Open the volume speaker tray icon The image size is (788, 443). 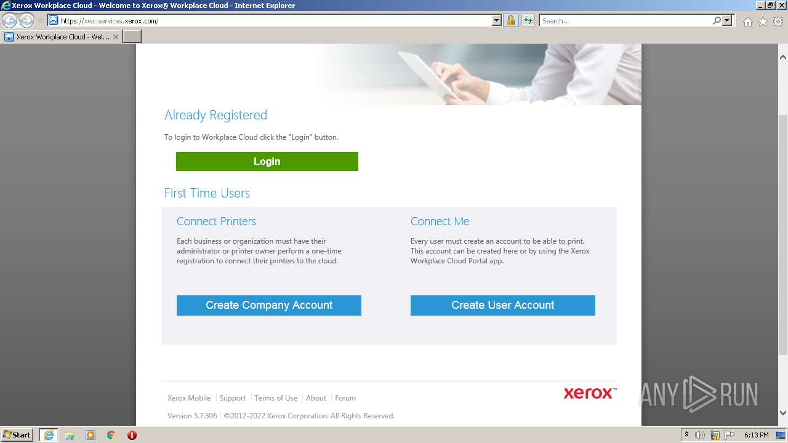click(700, 435)
